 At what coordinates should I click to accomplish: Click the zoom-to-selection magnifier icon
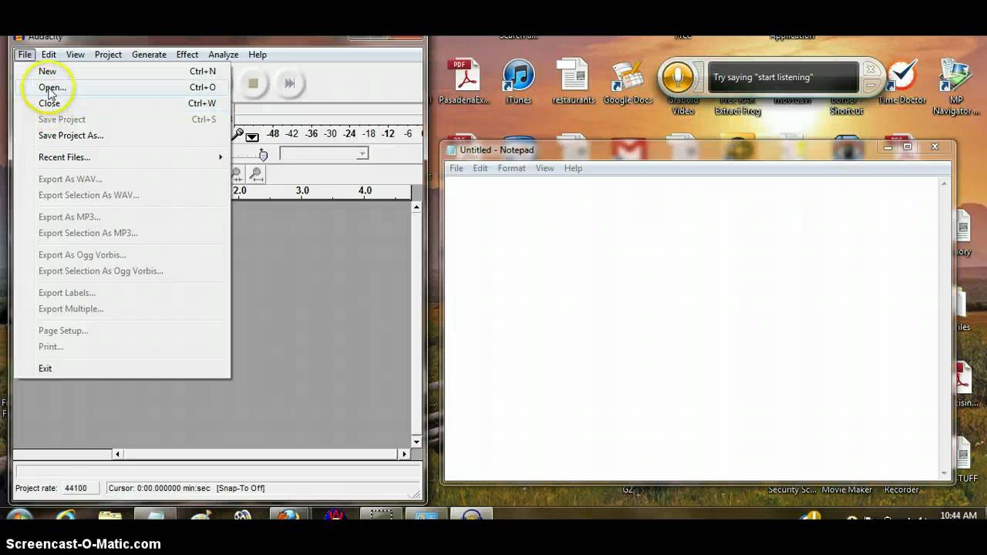(x=237, y=175)
